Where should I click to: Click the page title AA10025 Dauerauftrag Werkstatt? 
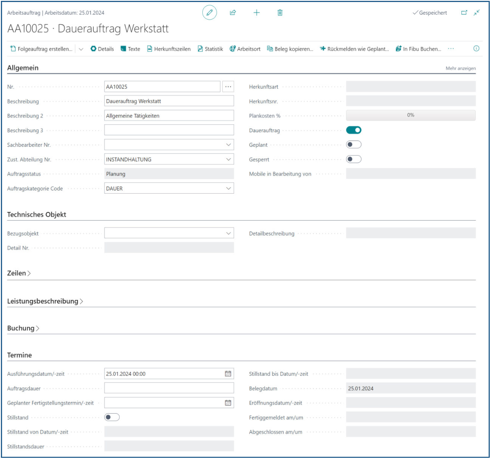coord(88,28)
